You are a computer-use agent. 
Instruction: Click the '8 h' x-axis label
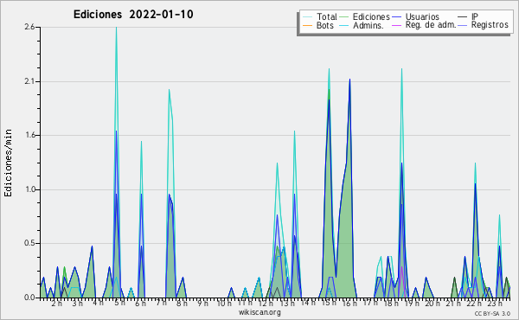click(182, 303)
